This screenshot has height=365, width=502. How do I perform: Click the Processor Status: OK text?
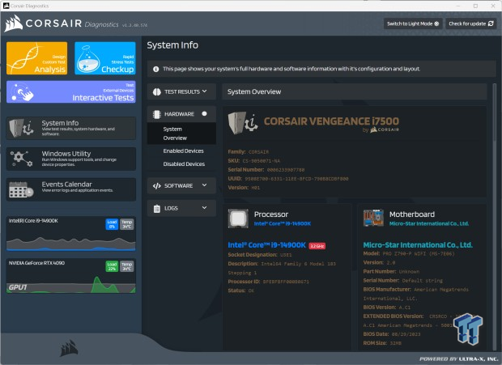(241, 291)
